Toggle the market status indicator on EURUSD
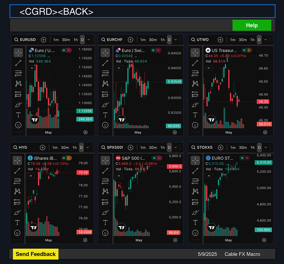Screen dimensions: 284x264 64,50
